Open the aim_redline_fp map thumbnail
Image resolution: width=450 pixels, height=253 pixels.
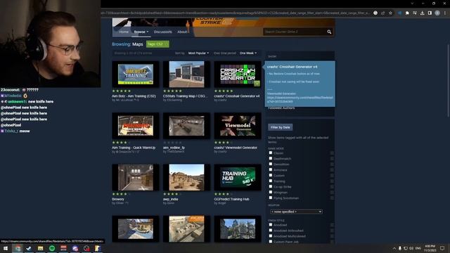point(186,126)
